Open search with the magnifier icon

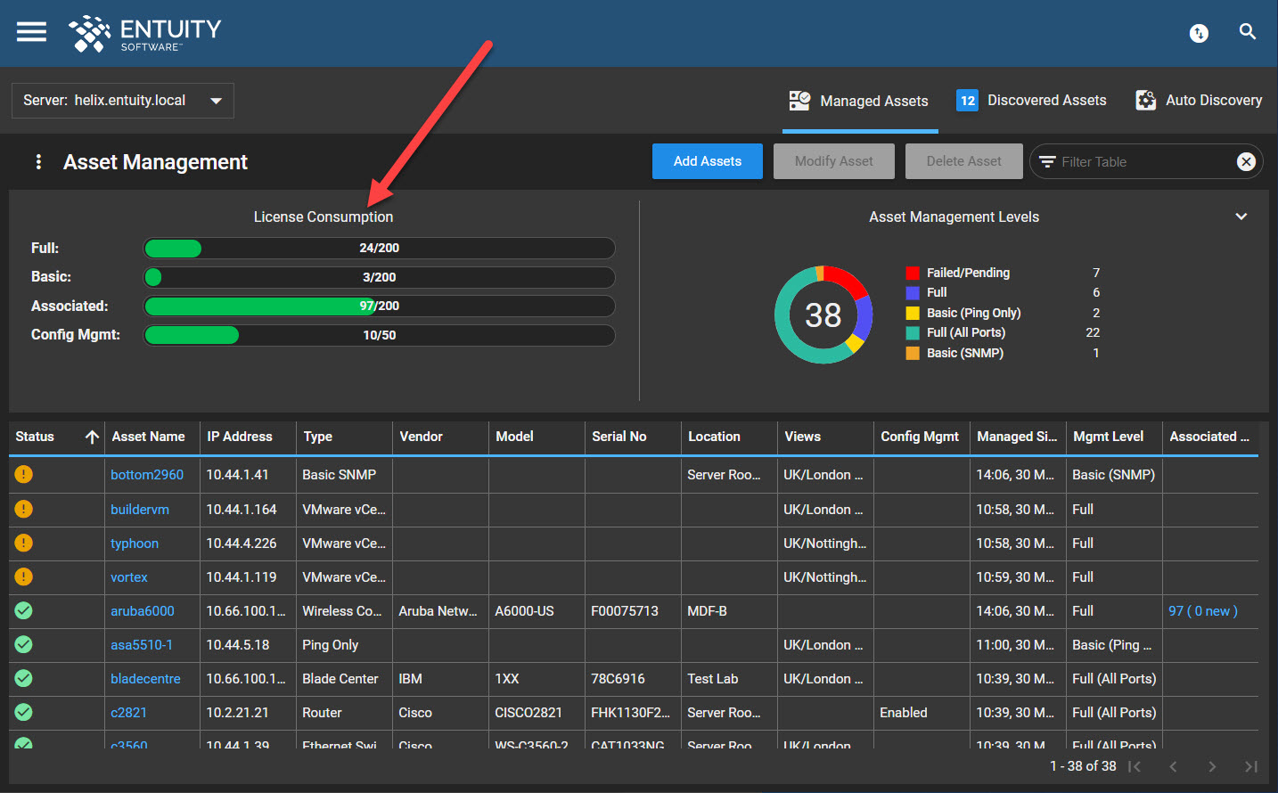(x=1248, y=32)
